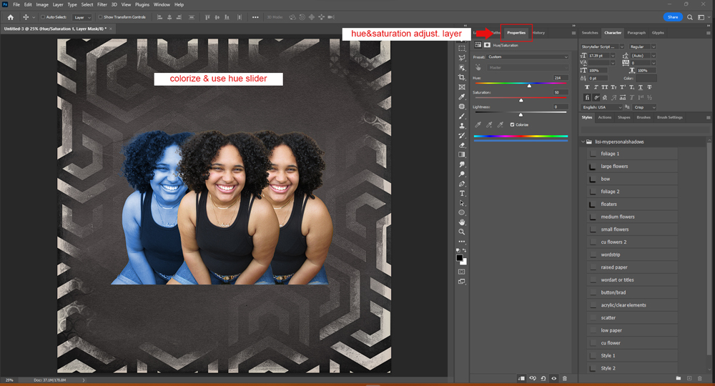The image size is (715, 386).
Task: Open the Image menu
Action: click(42, 4)
